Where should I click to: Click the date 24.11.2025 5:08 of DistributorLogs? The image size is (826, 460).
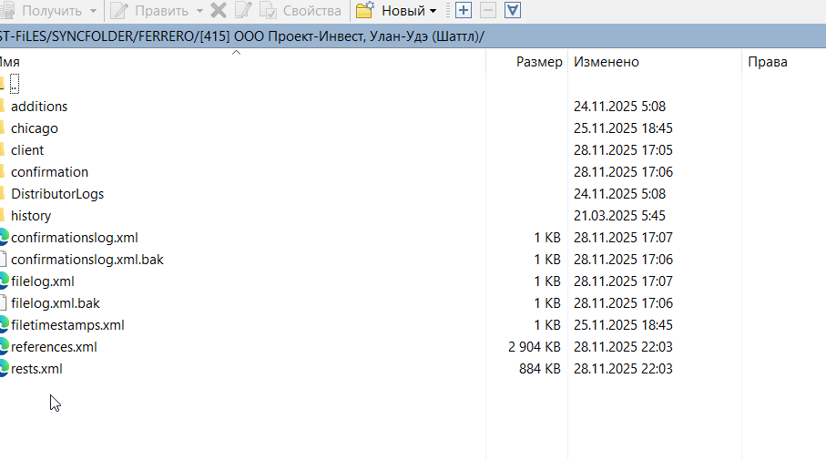[619, 194]
